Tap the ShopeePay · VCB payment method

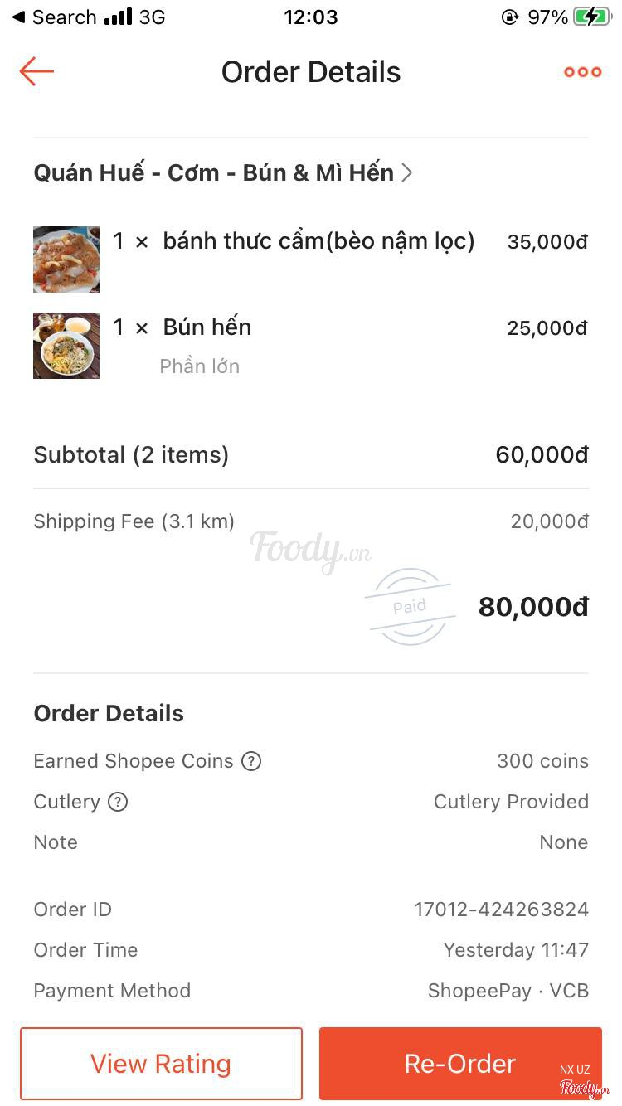[508, 991]
